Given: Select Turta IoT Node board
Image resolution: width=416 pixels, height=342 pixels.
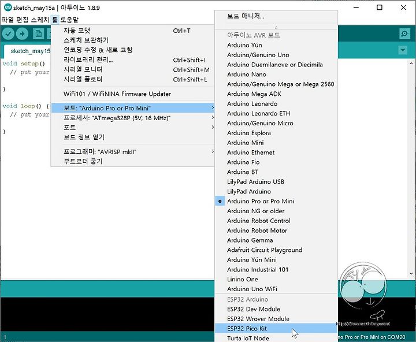Looking at the screenshot, I should pyautogui.click(x=276, y=339).
